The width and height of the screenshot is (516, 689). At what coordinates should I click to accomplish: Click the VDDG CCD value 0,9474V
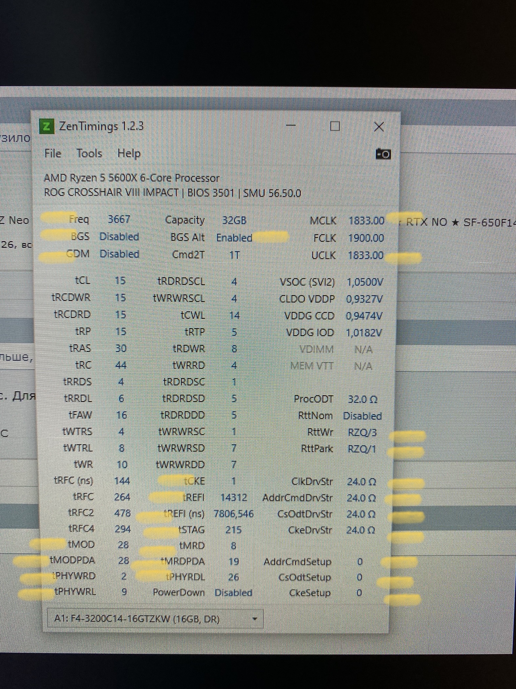point(364,316)
